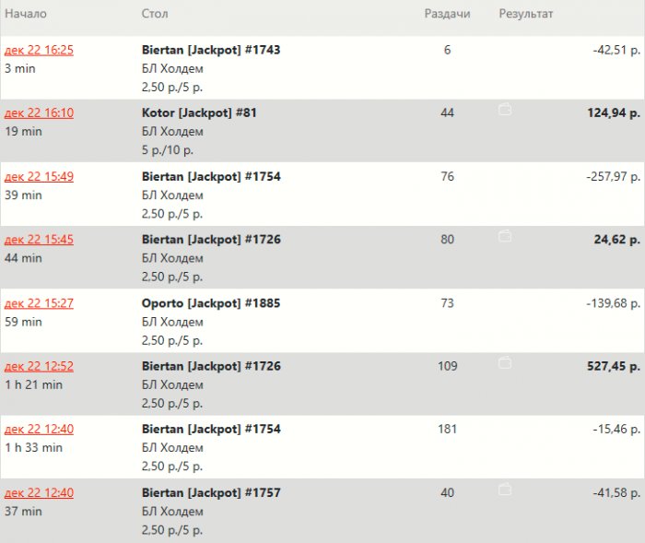Click the wallet icon in the Biertan #1757 row
This screenshot has height=543, width=645.
tap(504, 490)
